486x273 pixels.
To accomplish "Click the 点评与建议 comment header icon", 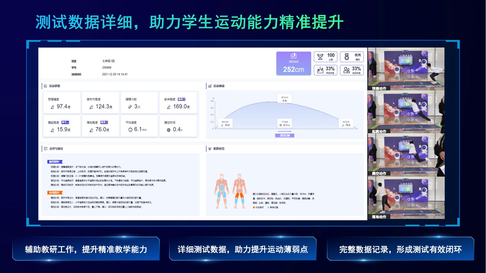I will 45,149.
